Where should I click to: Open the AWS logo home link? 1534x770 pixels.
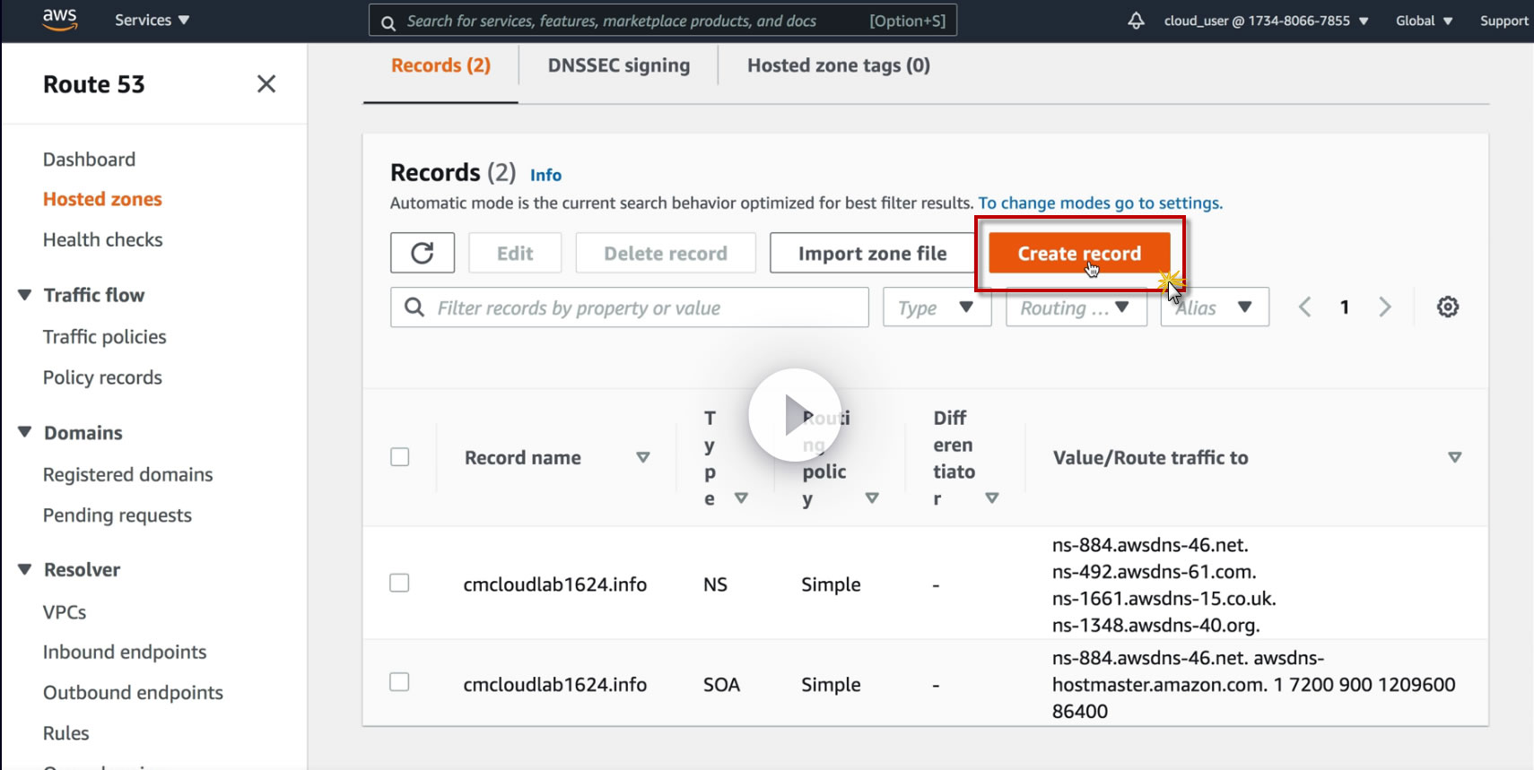[60, 20]
